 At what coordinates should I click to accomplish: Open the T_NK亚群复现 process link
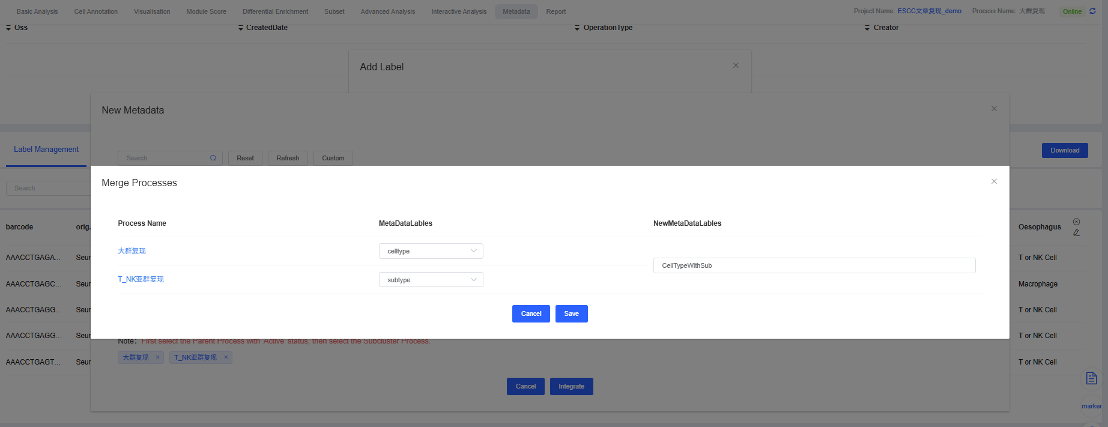pos(141,279)
